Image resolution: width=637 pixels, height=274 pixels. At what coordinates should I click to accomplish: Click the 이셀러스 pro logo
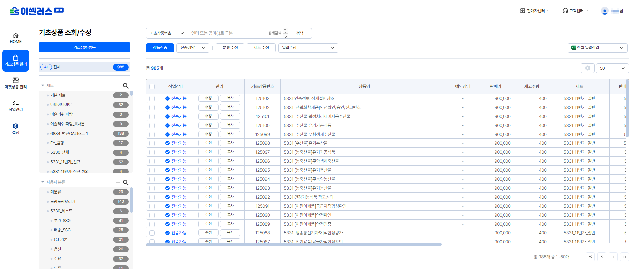point(37,11)
